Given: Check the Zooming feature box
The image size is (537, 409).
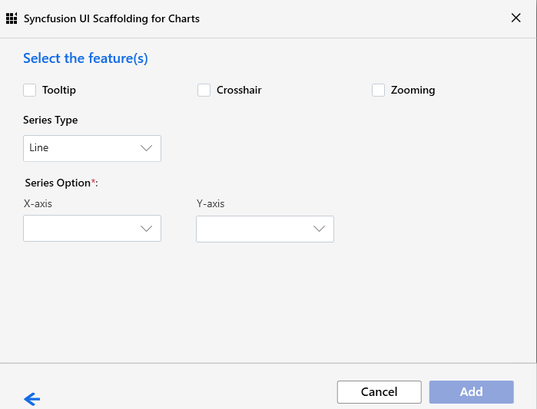Looking at the screenshot, I should point(378,91).
